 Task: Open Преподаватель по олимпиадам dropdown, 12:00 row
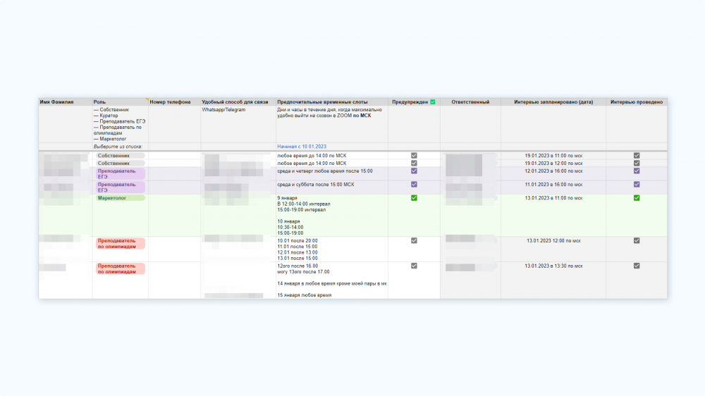coord(120,244)
